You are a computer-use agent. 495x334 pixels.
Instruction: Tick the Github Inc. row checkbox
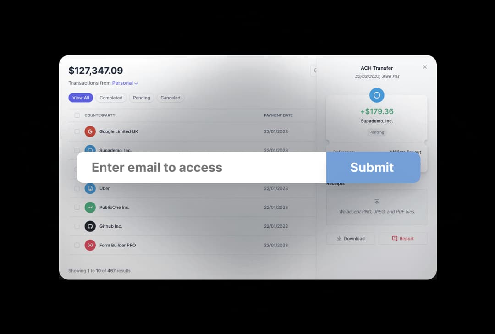(77, 226)
